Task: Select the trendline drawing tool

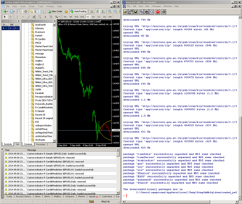Action: (x=29, y=17)
